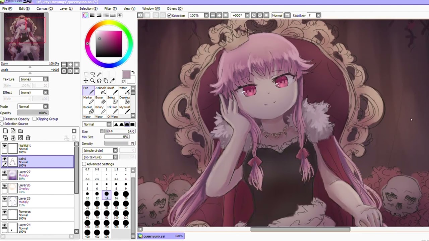Create a new normal layer
The image size is (429, 241).
pos(6,131)
